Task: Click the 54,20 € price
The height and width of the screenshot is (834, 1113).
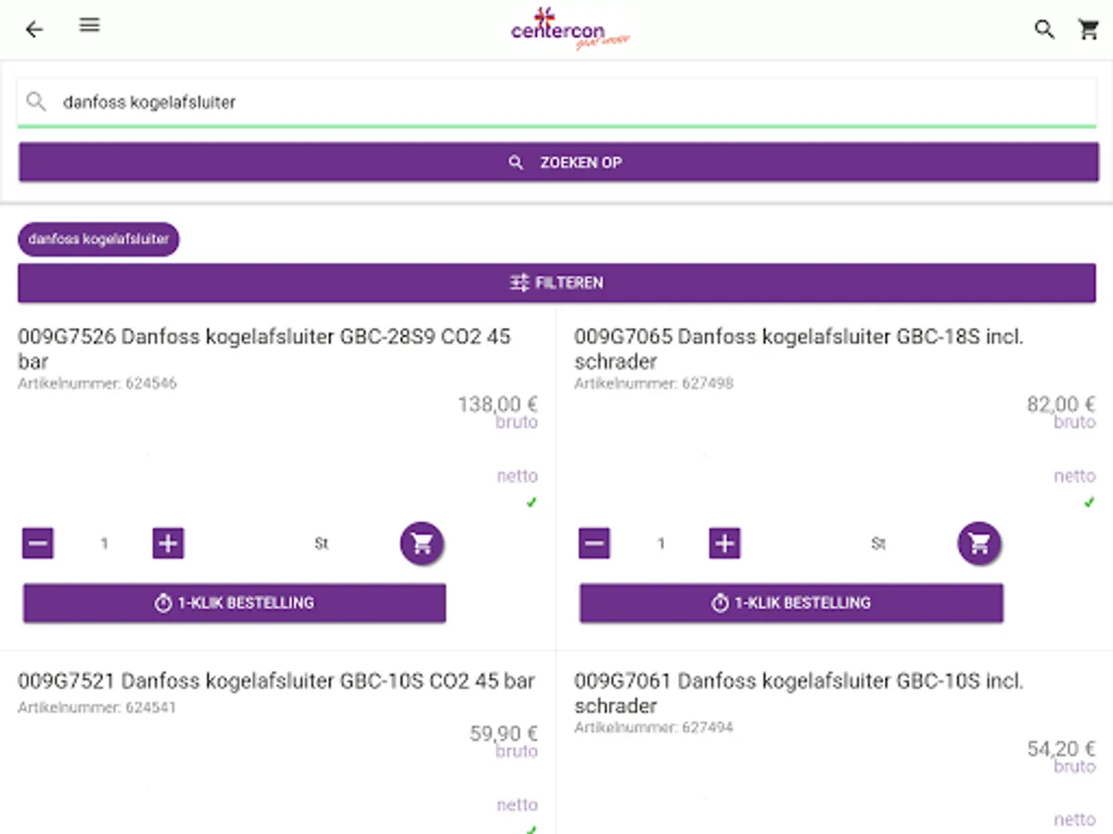Action: point(1061,749)
